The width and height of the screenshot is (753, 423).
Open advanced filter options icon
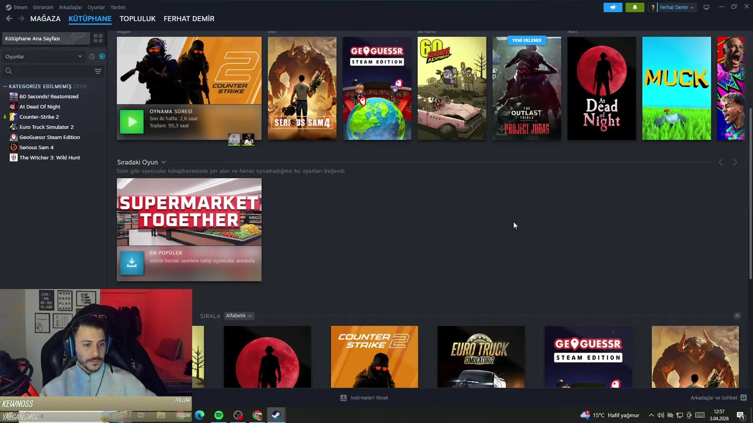click(x=98, y=71)
